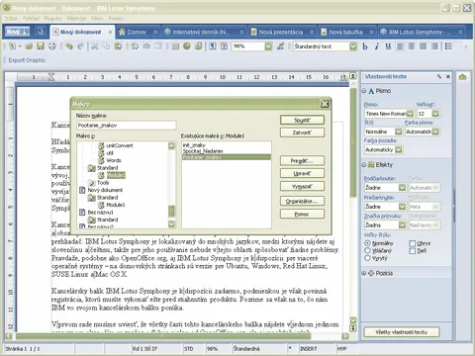The height and width of the screenshot is (356, 475).
Task: Toggle nonprinting paragraph marks icon
Action: point(213,46)
